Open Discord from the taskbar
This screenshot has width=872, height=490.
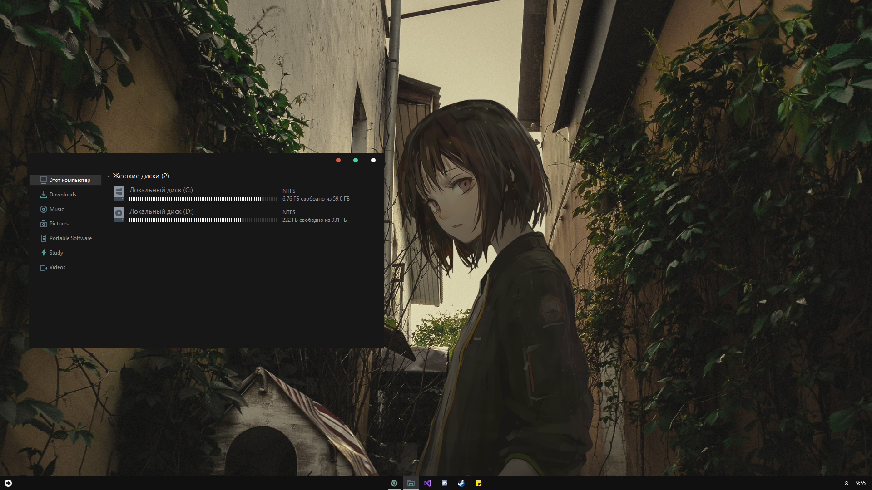pos(445,483)
